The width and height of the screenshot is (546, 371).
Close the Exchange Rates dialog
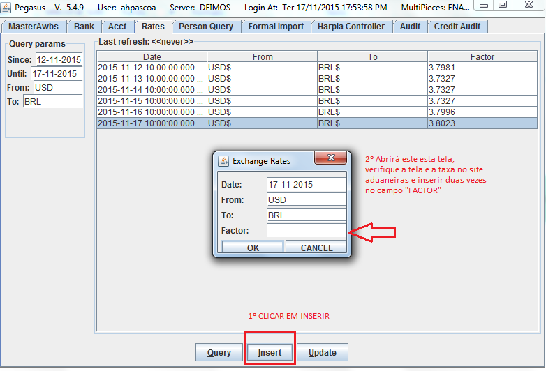(330, 158)
